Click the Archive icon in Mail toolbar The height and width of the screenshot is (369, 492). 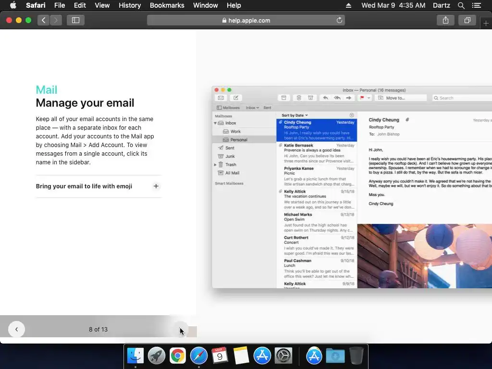pos(283,98)
